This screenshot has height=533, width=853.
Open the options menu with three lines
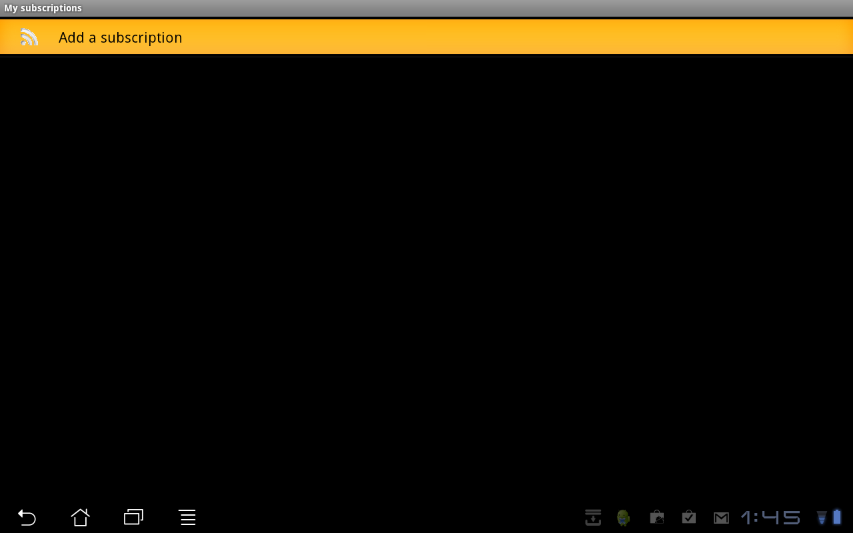click(187, 517)
